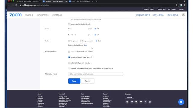Open a new browser tab with plus icon

96,1
